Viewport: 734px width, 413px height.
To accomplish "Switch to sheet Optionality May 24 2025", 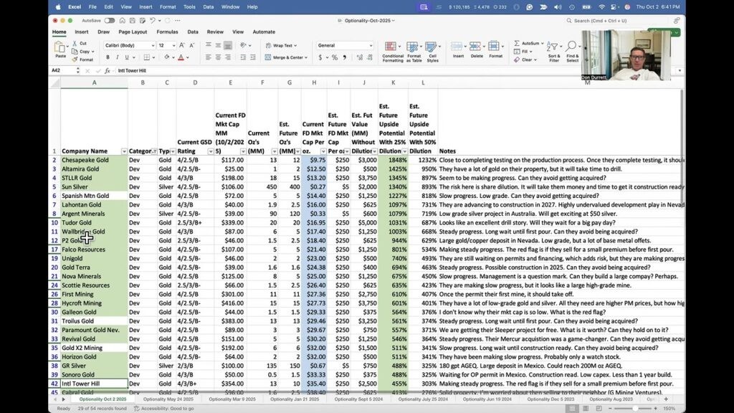I will click(x=168, y=399).
